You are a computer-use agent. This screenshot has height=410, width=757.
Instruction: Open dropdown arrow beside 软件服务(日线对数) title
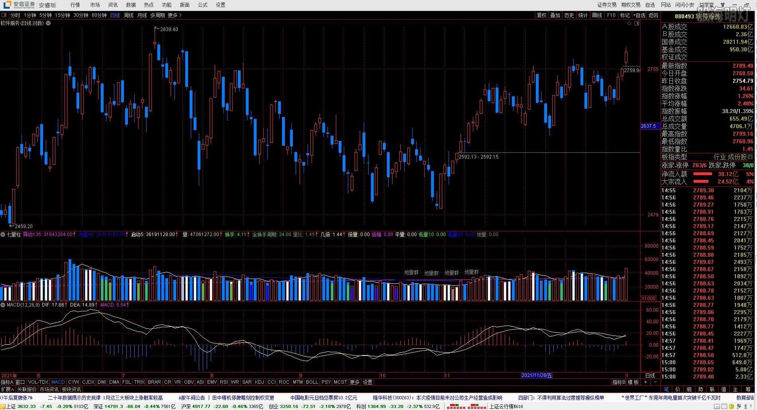[x=48, y=23]
